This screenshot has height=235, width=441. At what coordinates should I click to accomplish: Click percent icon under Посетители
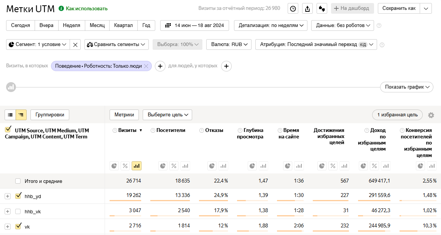[x=174, y=166]
